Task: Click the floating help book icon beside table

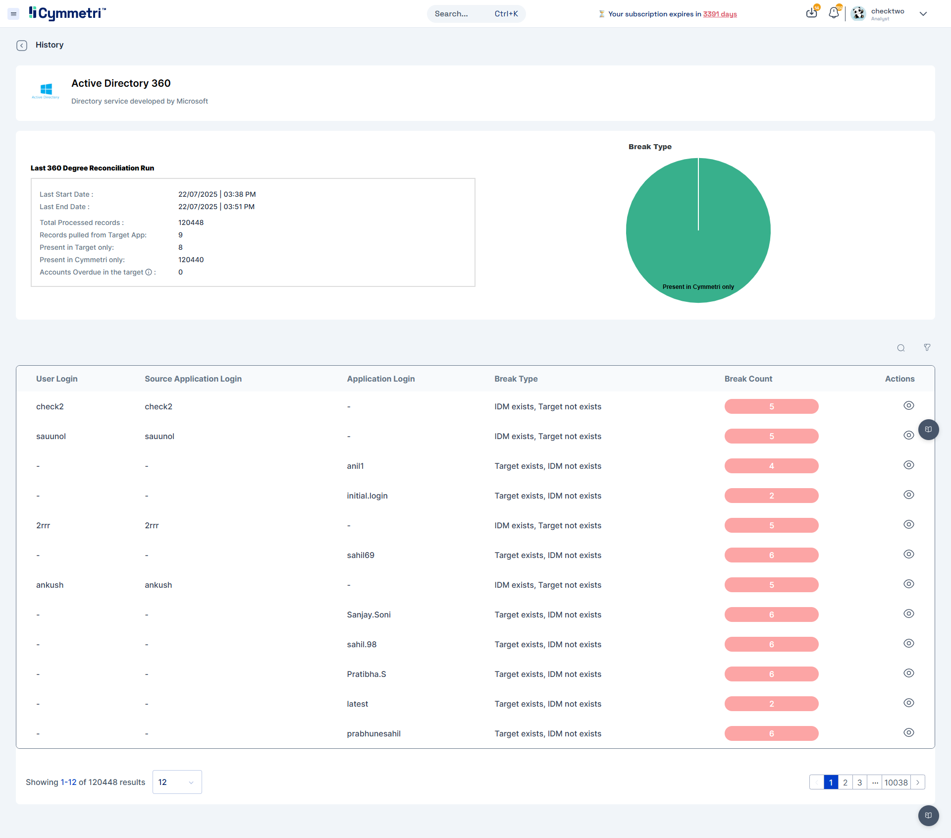Action: click(x=929, y=430)
